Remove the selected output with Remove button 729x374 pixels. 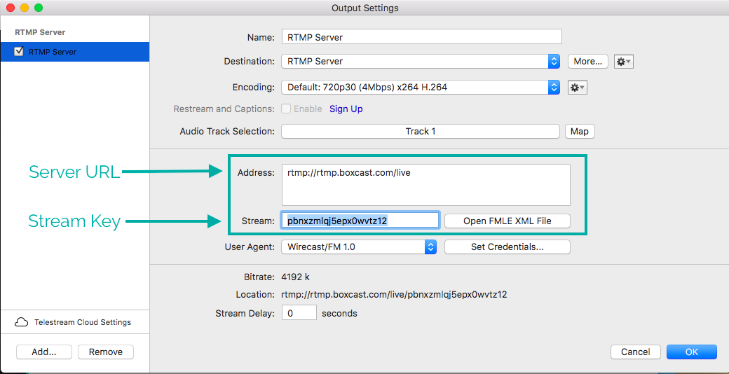point(105,352)
